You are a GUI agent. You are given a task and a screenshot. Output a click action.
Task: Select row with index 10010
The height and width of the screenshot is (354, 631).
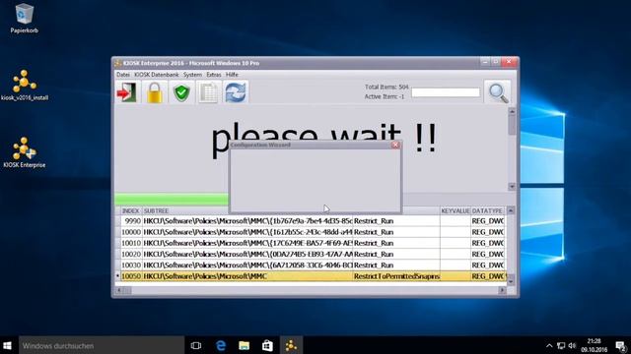tap(310, 243)
